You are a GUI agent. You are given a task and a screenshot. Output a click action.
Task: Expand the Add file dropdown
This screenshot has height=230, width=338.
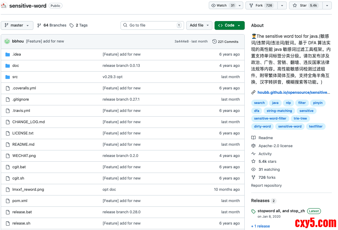click(199, 25)
